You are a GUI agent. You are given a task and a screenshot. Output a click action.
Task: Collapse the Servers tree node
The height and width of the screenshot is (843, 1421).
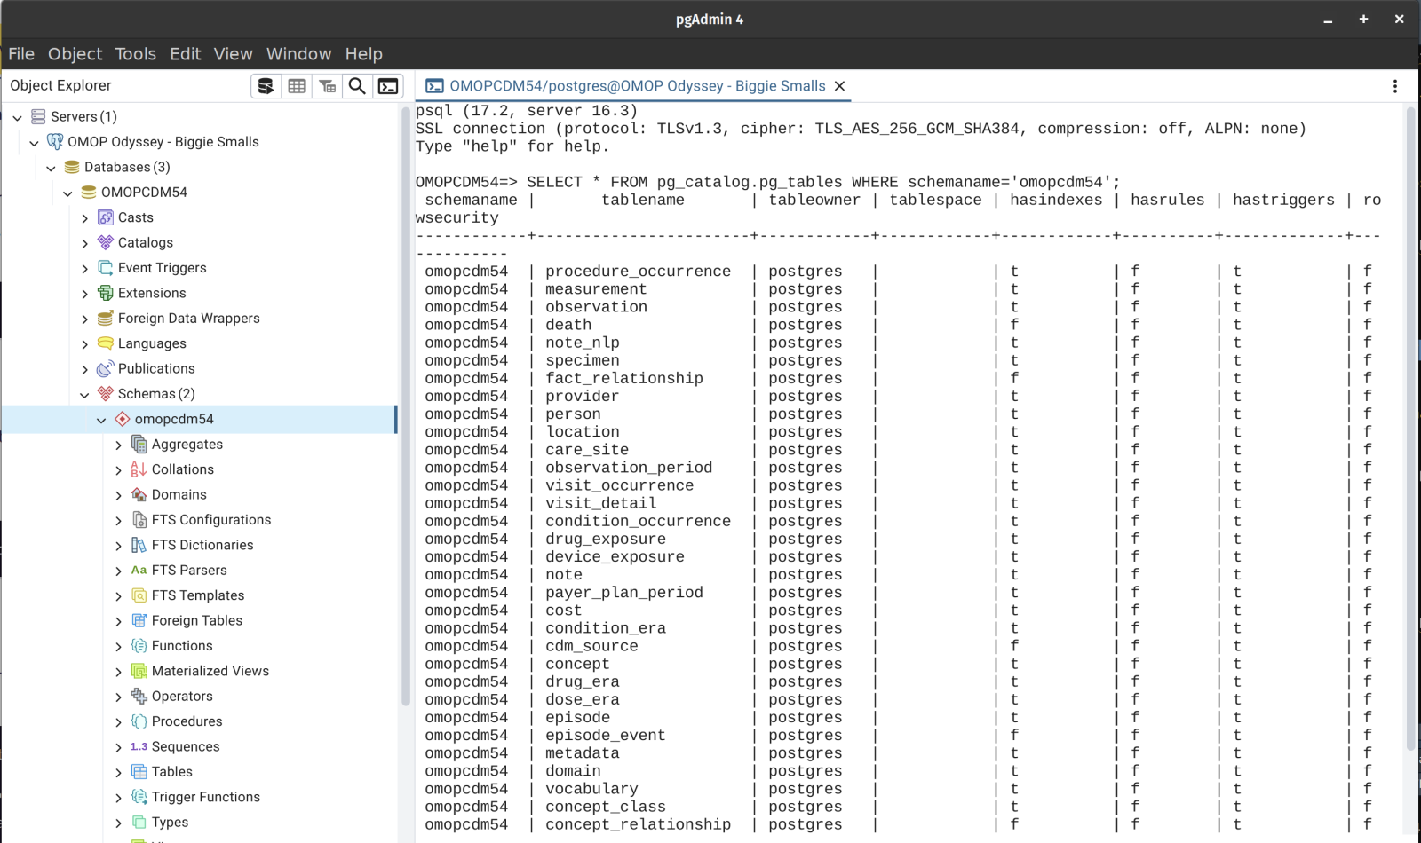pos(18,117)
